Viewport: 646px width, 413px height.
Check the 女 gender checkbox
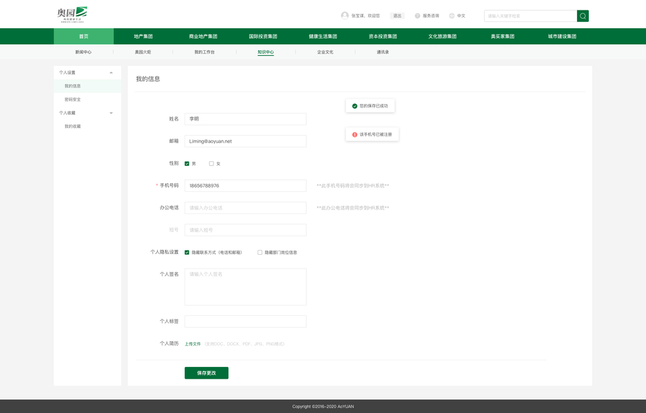coord(211,163)
